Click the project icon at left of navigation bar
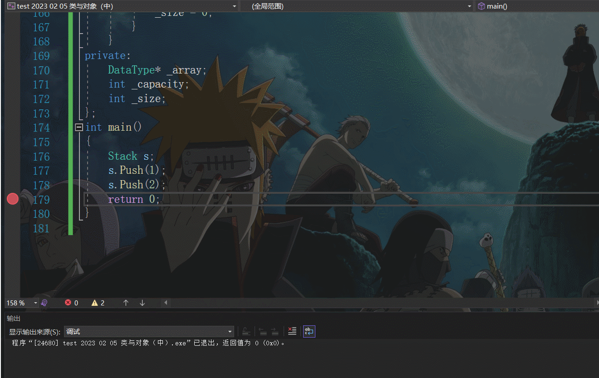This screenshot has height=378, width=599. coord(11,6)
